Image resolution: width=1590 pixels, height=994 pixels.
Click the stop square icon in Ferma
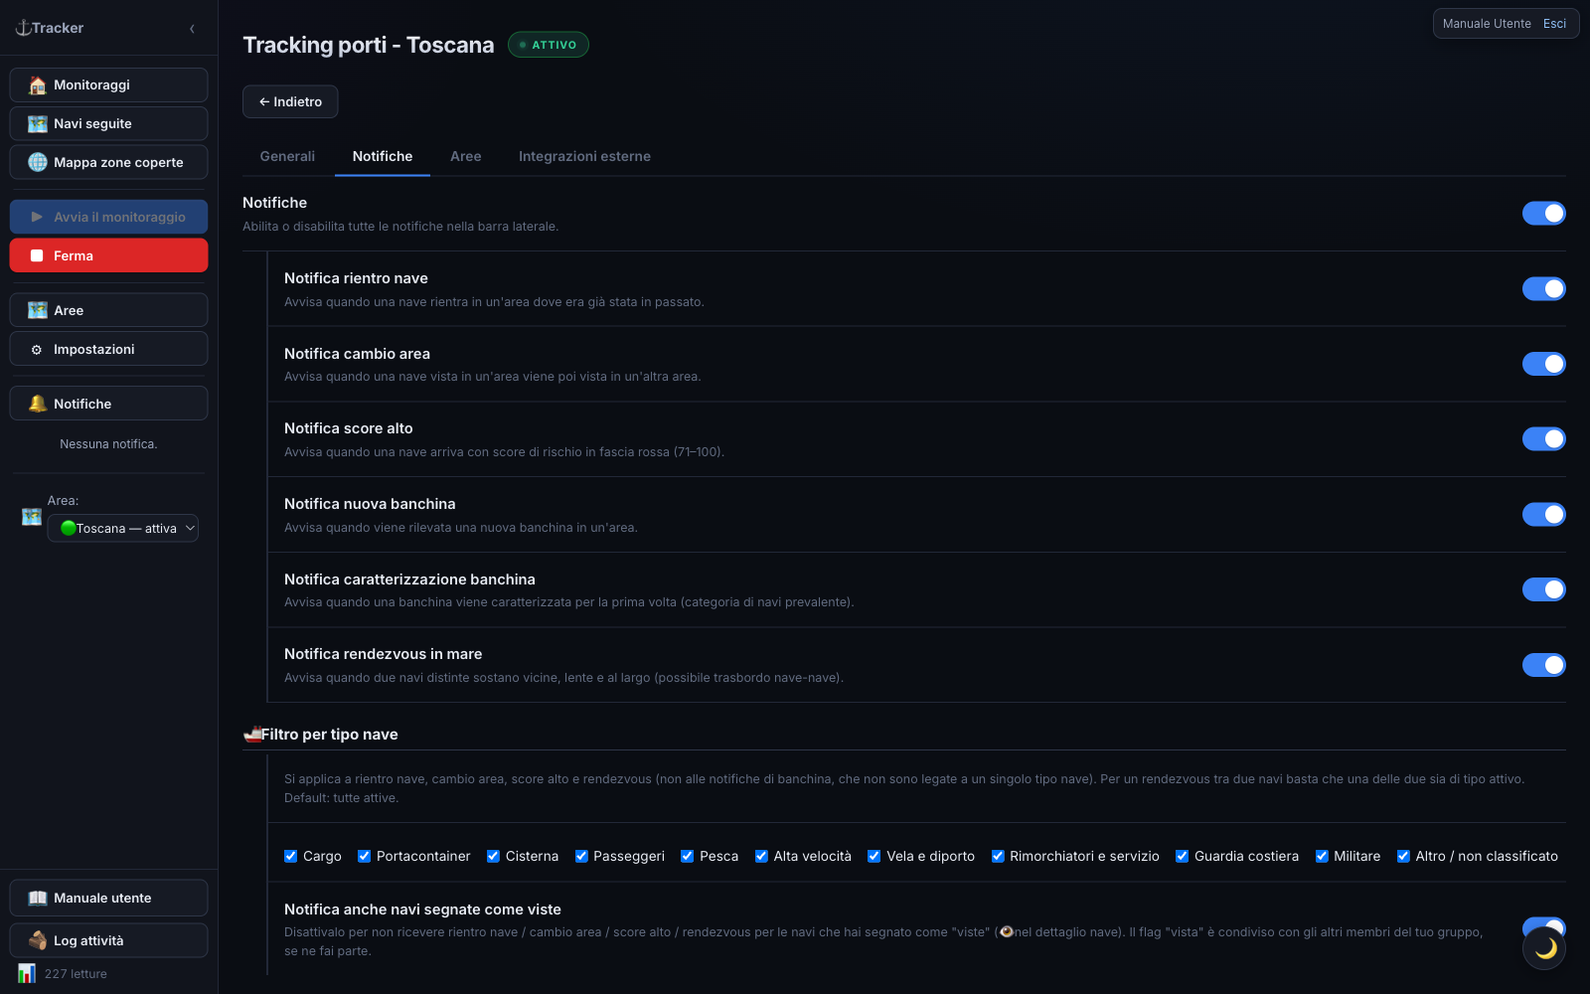click(37, 255)
